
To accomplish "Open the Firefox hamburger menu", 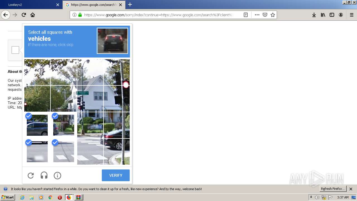I will point(352,15).
